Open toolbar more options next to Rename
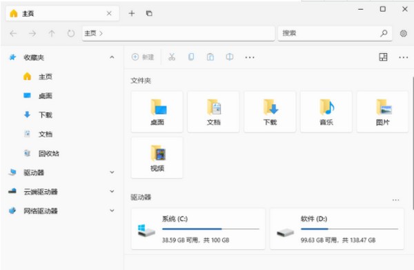Screen dimensions: 414x270 [250, 57]
